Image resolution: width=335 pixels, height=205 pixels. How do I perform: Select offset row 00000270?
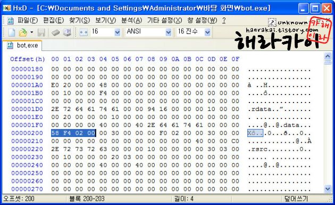pos(27,189)
